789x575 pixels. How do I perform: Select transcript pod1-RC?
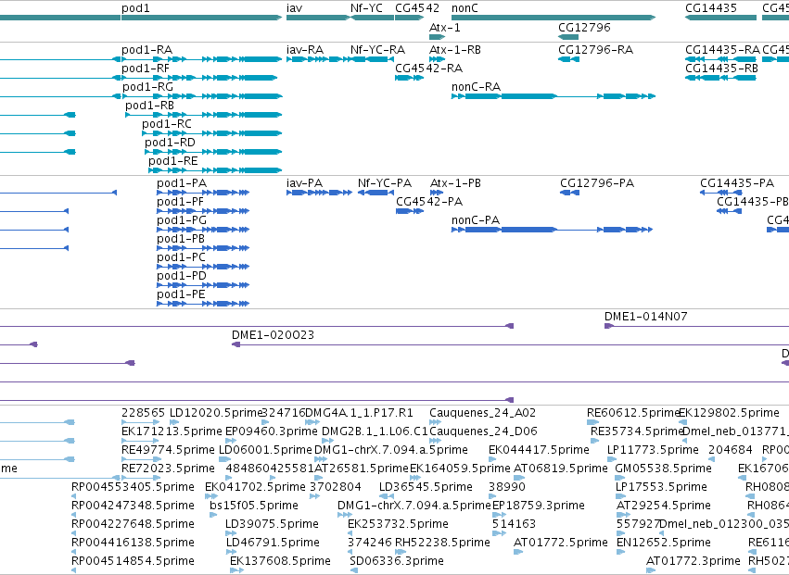(211, 133)
